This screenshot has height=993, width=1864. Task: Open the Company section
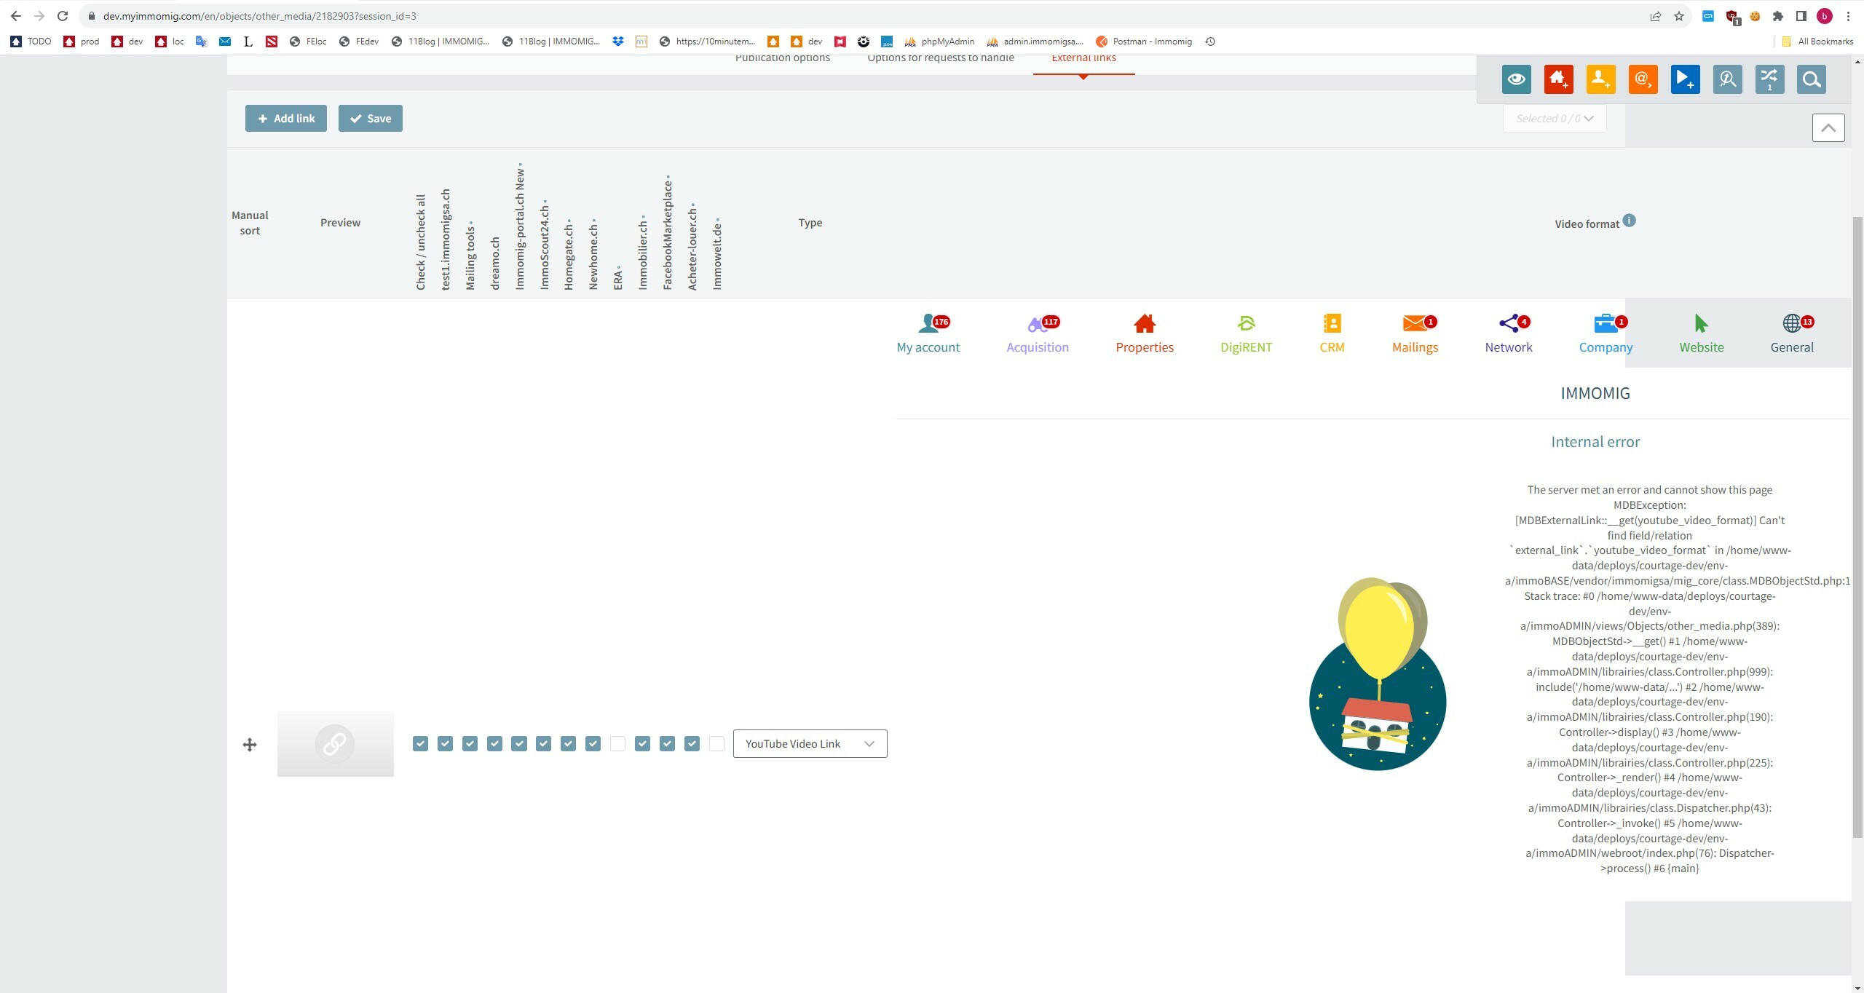[1606, 333]
